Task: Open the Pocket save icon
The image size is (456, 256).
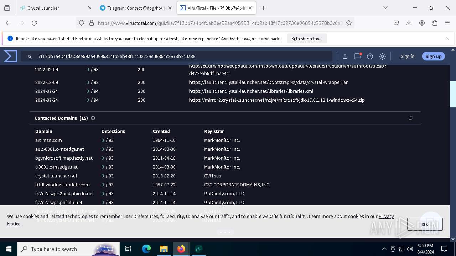Action: click(x=396, y=23)
